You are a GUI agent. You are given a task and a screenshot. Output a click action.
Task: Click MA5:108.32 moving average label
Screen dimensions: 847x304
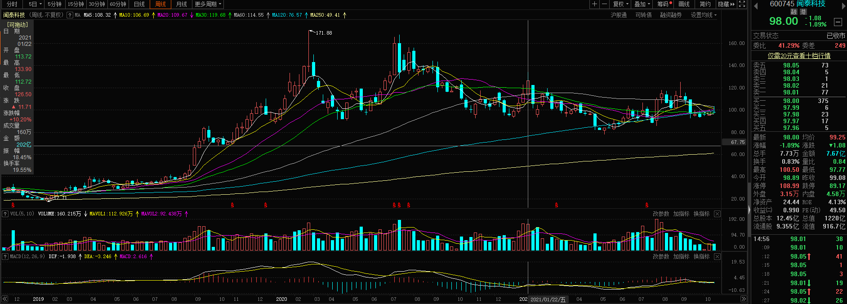coord(97,15)
